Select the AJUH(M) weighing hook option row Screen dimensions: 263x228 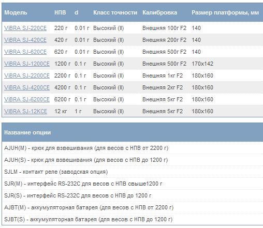(133, 148)
